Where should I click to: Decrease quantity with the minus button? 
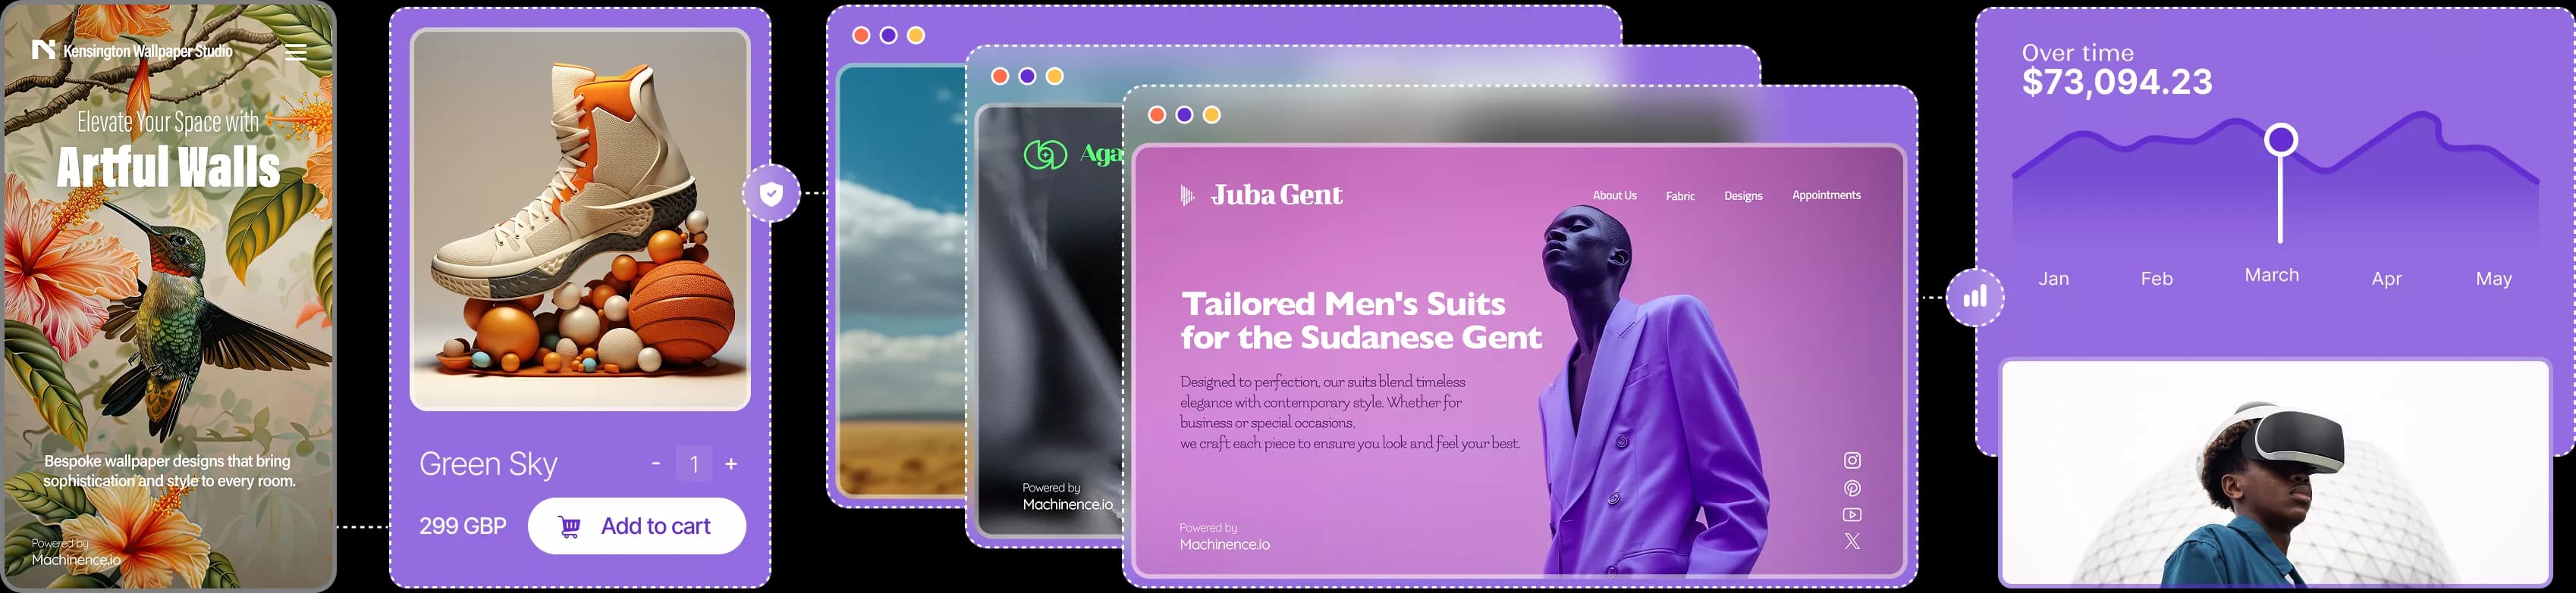(656, 464)
